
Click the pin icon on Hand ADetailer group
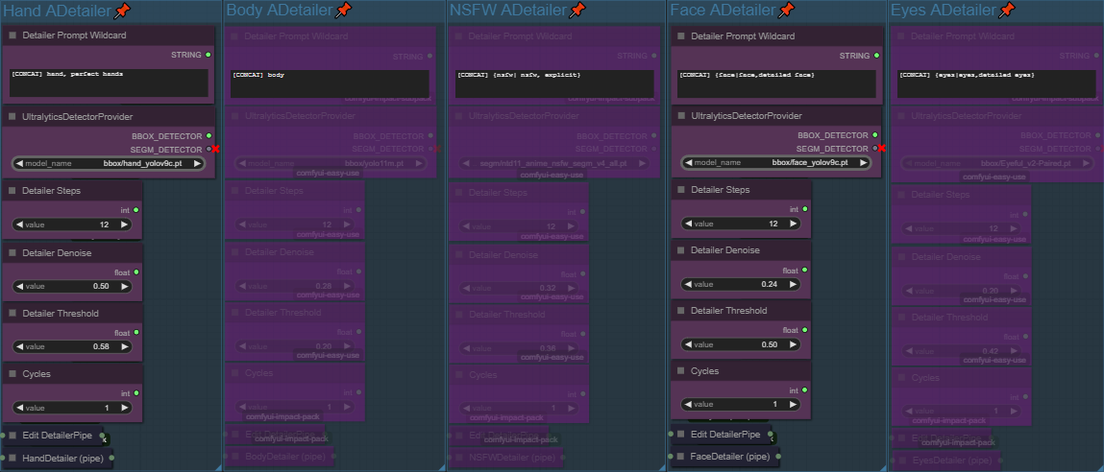122,10
